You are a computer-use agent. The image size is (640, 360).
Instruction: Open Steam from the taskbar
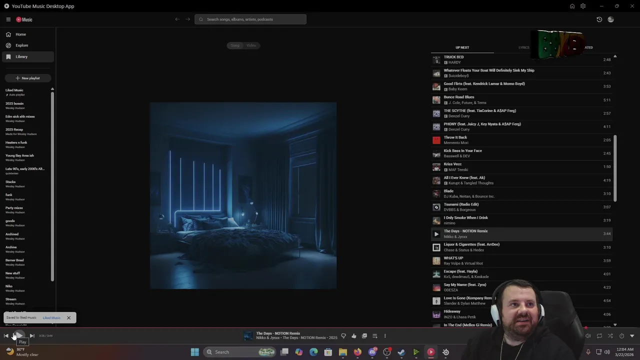(401, 352)
